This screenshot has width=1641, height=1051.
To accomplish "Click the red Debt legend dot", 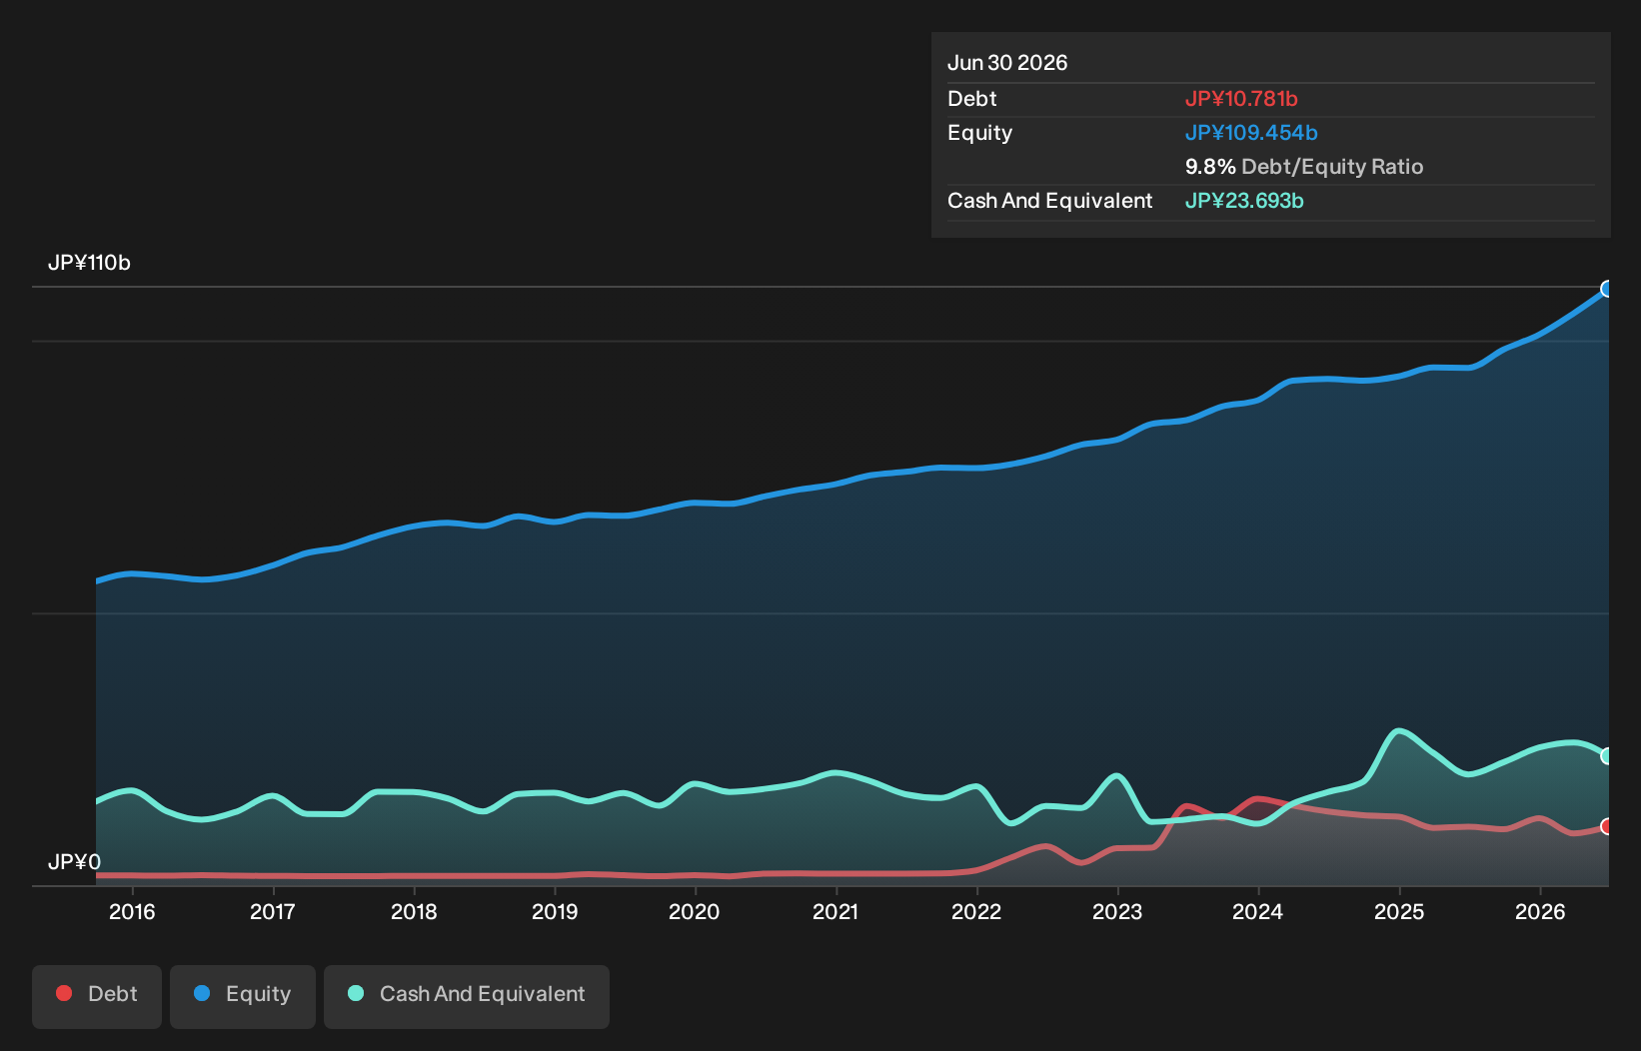I will 64,993.
